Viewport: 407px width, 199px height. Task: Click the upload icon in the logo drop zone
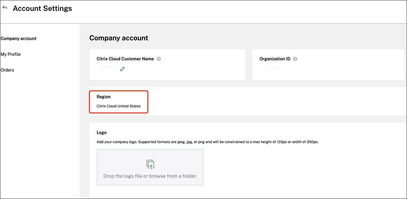point(150,164)
